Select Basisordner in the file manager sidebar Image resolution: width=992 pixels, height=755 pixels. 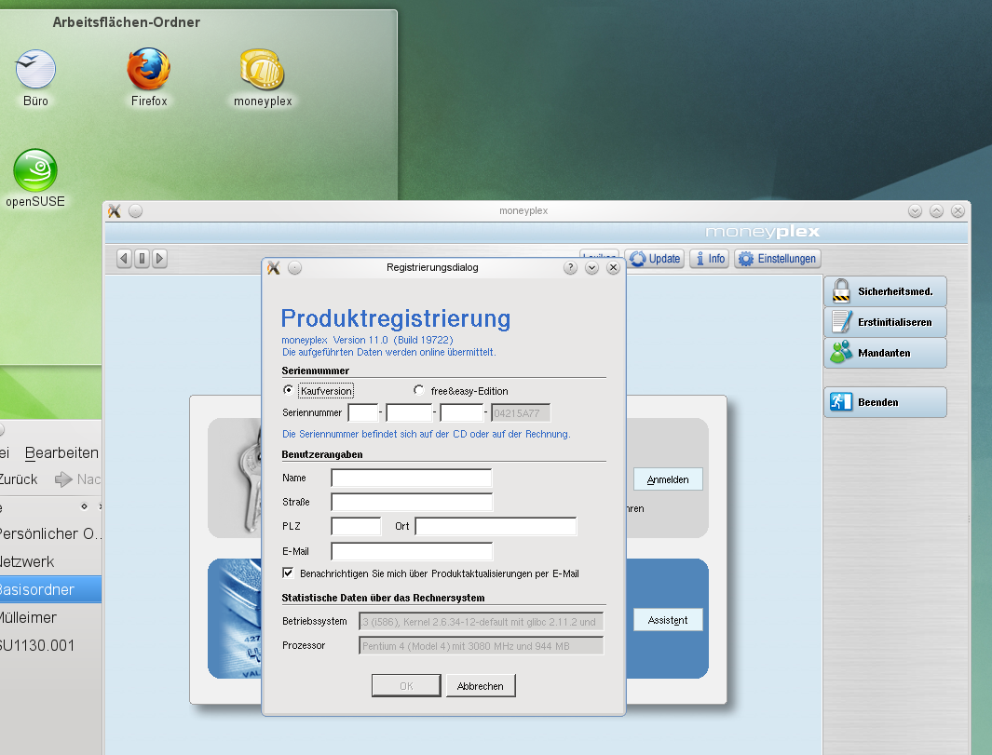50,589
